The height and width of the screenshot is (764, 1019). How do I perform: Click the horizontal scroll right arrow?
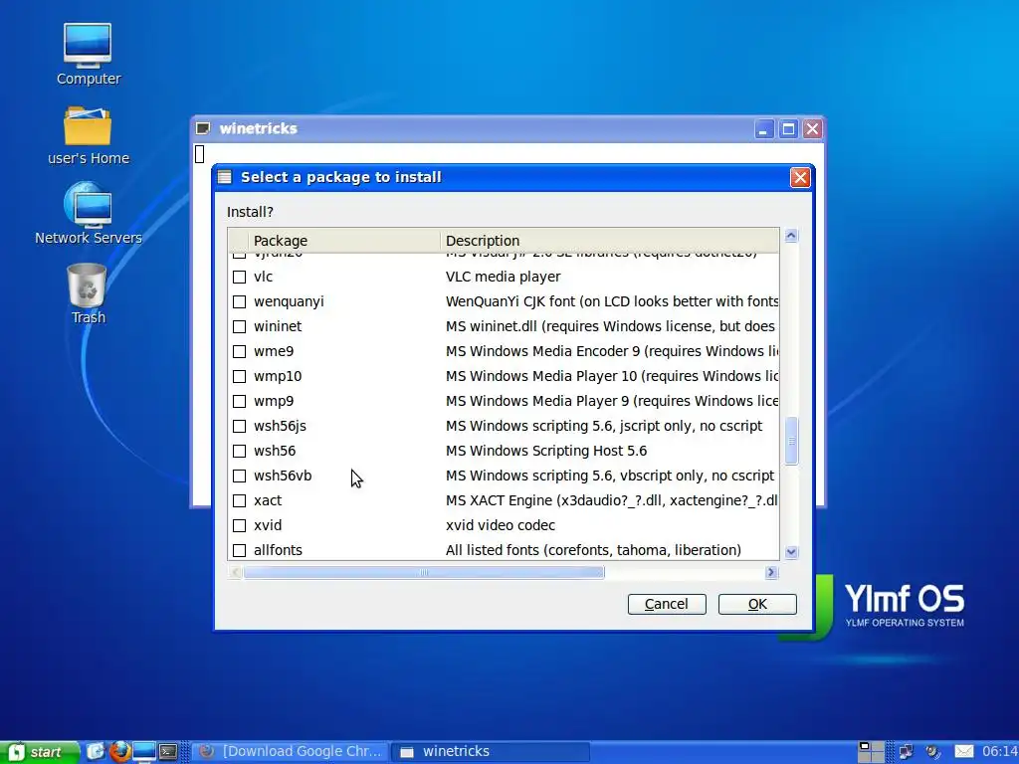[771, 572]
